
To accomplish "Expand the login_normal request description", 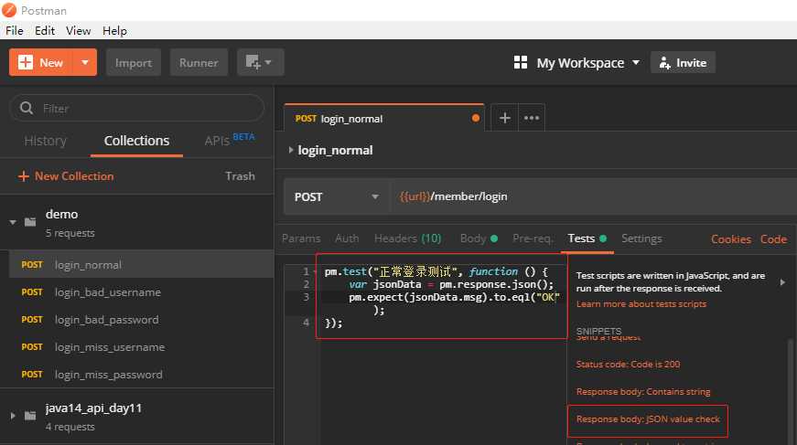I will (x=291, y=150).
